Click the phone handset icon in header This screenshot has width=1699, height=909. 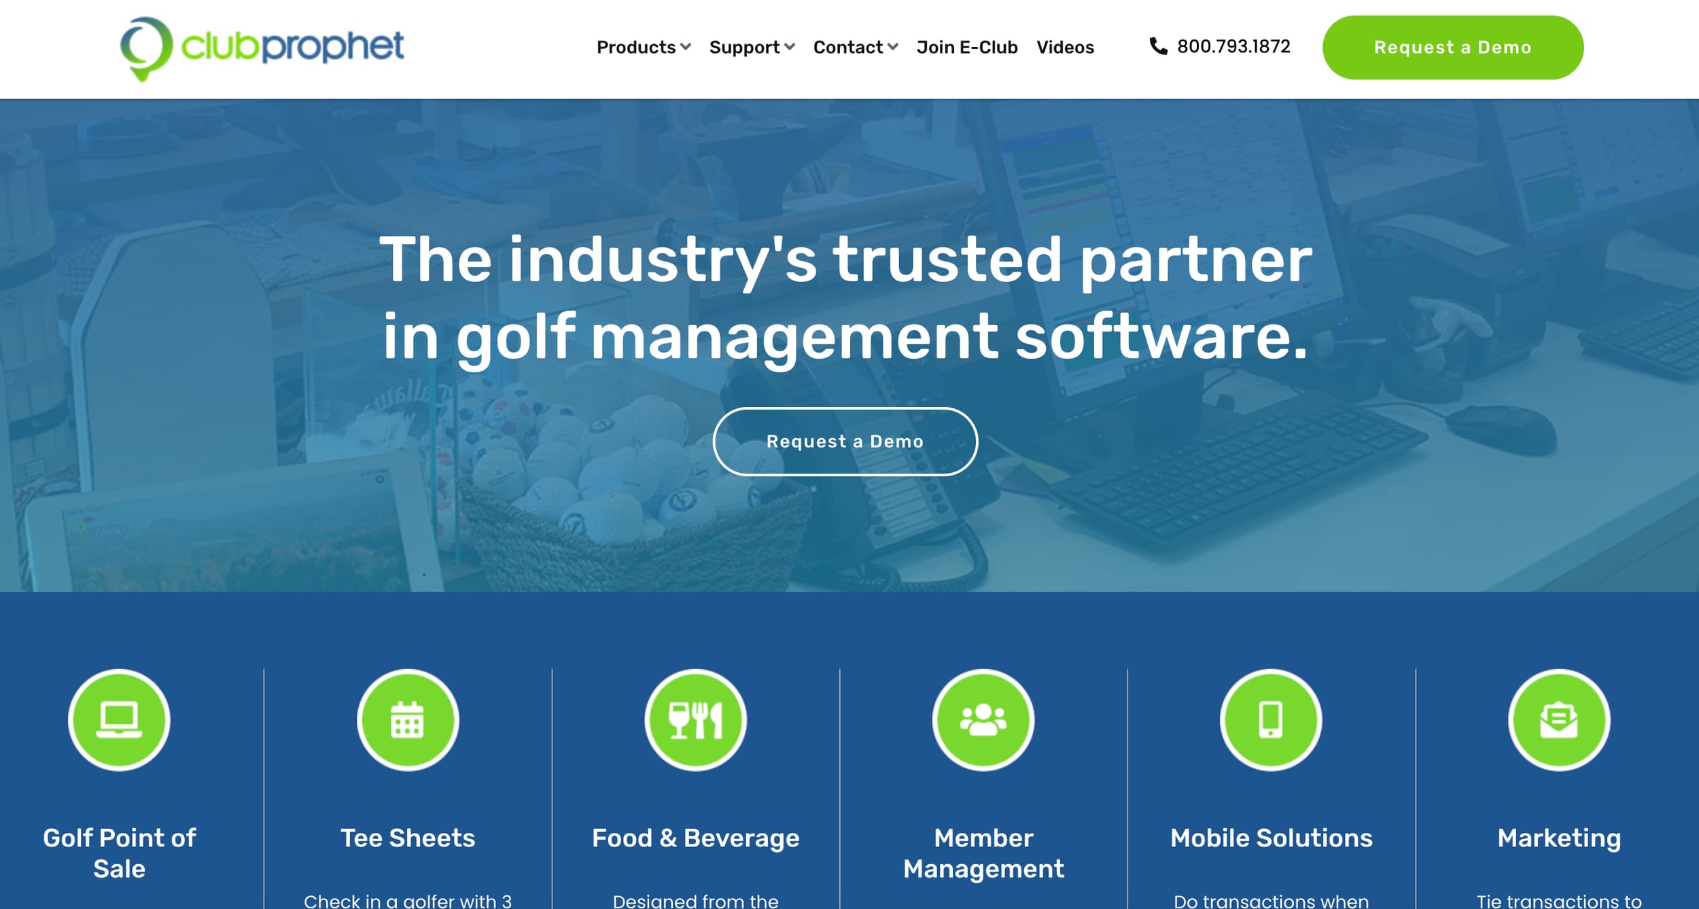coord(1158,46)
